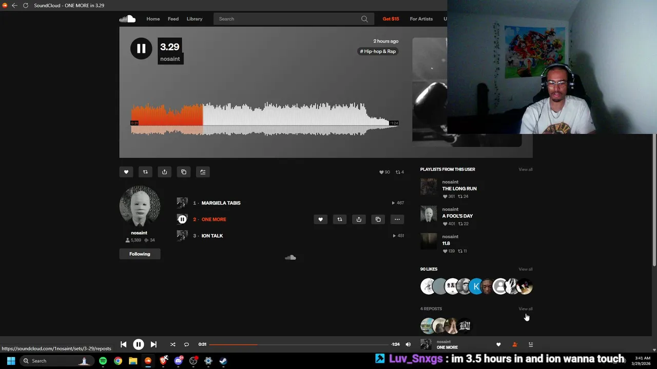Open the nosaint artist link under 3.29 title

tap(170, 59)
